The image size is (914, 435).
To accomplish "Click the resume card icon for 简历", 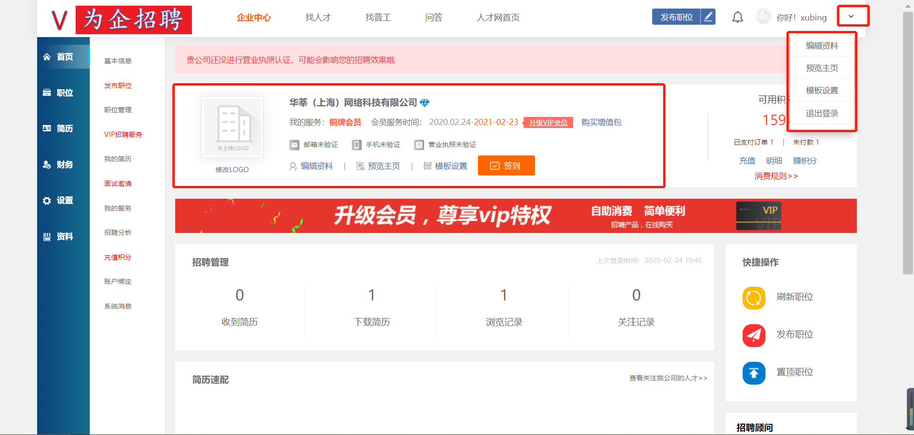I will 47,128.
